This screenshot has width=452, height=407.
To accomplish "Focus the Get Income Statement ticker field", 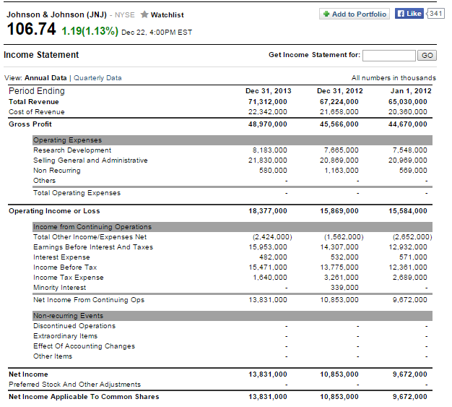I will pos(389,56).
